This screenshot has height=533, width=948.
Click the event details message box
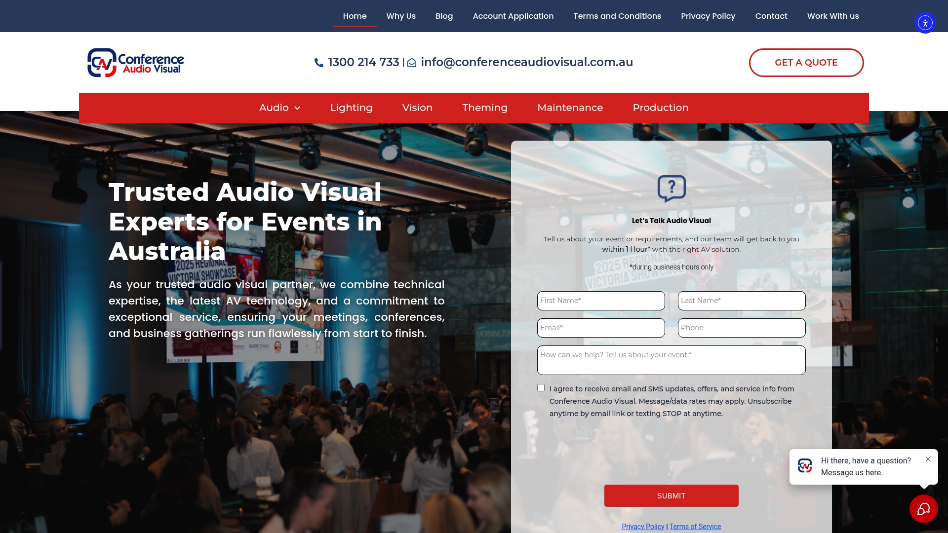point(671,360)
